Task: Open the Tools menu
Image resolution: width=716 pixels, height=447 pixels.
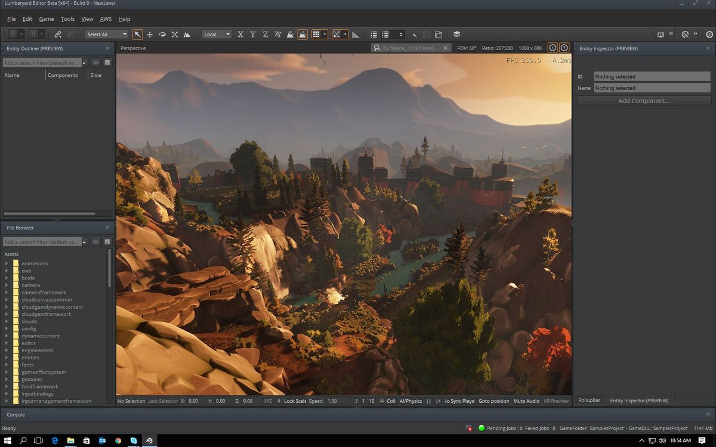Action: click(67, 18)
